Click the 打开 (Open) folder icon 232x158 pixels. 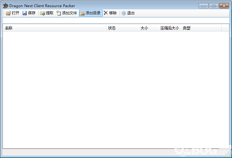[8, 13]
